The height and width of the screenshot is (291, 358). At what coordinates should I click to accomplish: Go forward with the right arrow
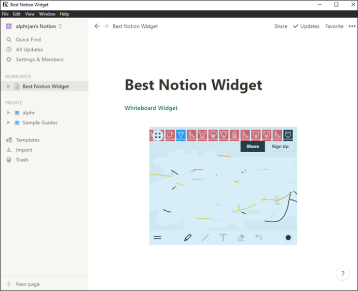(x=106, y=26)
